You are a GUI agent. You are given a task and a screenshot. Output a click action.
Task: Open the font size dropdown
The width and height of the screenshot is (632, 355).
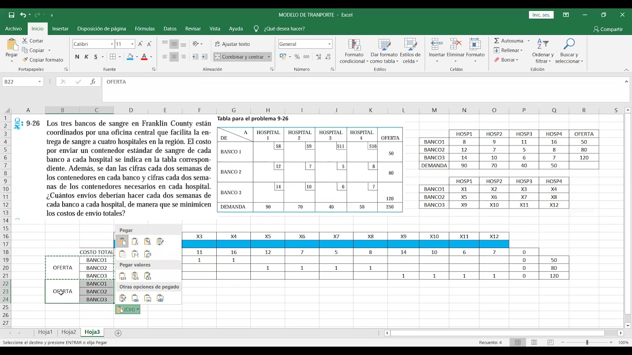click(x=132, y=44)
